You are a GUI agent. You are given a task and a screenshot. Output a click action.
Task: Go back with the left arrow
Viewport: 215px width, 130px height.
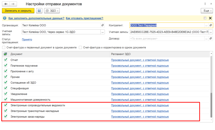pos(5,4)
